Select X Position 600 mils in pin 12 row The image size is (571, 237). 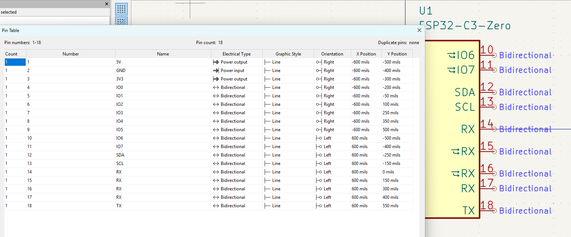[x=366, y=155]
